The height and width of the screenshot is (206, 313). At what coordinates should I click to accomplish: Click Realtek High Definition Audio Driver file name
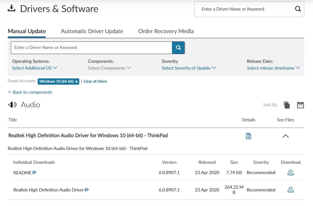pyautogui.click(x=49, y=190)
